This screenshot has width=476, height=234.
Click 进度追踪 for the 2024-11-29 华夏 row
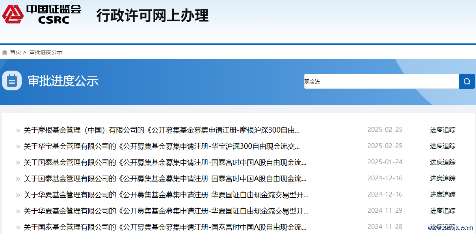443,211
